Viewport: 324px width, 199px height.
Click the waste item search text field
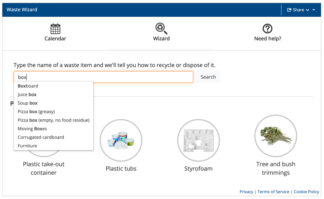coord(103,77)
